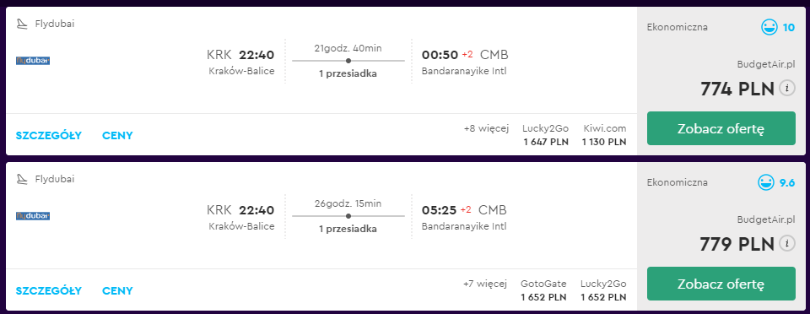Click Zobacz ofertę for 774 PLN
This screenshot has height=314, width=810.
721,128
